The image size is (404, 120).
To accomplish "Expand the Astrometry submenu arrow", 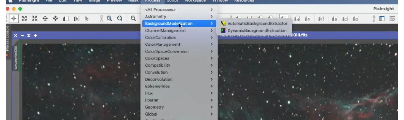I will tap(211, 17).
